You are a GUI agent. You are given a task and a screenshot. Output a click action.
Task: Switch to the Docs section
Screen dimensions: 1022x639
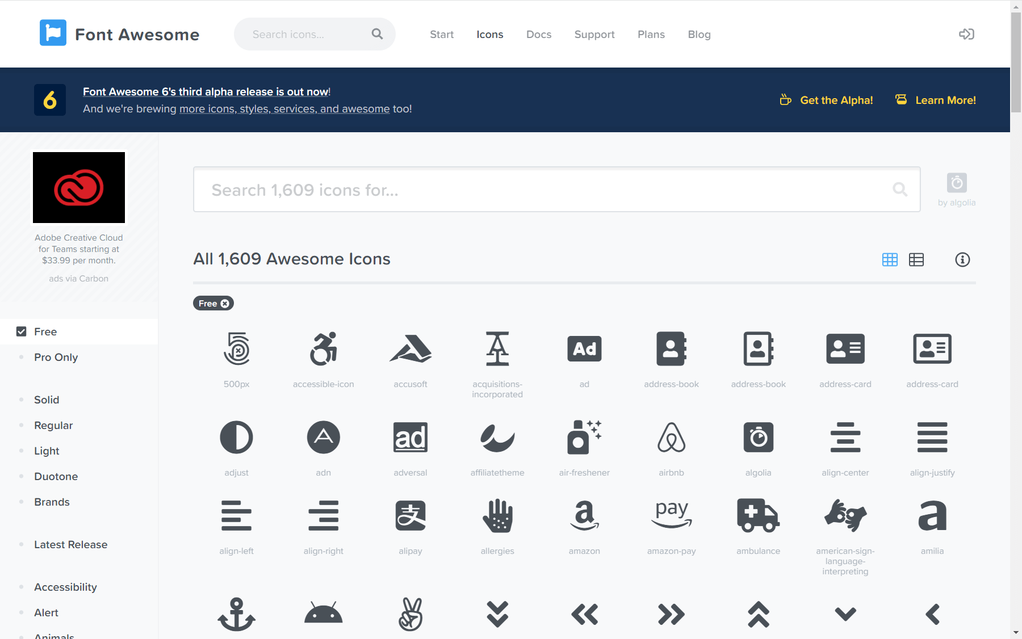tap(538, 34)
